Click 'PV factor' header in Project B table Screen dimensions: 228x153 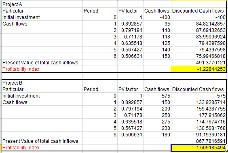pos(130,89)
